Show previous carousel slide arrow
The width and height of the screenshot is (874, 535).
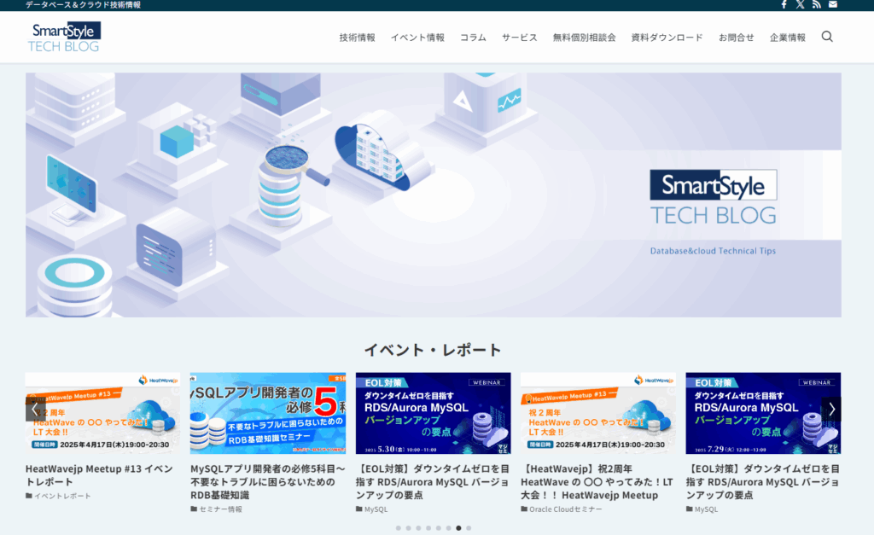35,409
